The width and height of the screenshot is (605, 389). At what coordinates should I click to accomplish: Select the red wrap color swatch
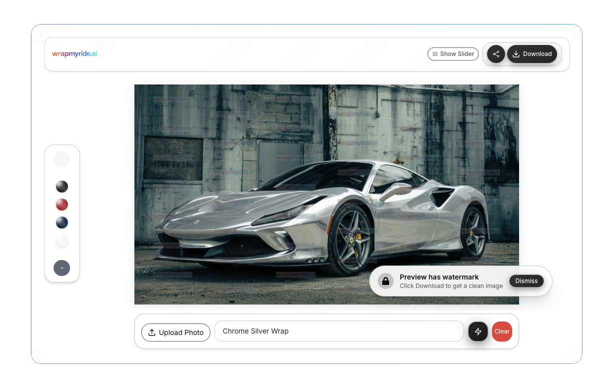61,204
